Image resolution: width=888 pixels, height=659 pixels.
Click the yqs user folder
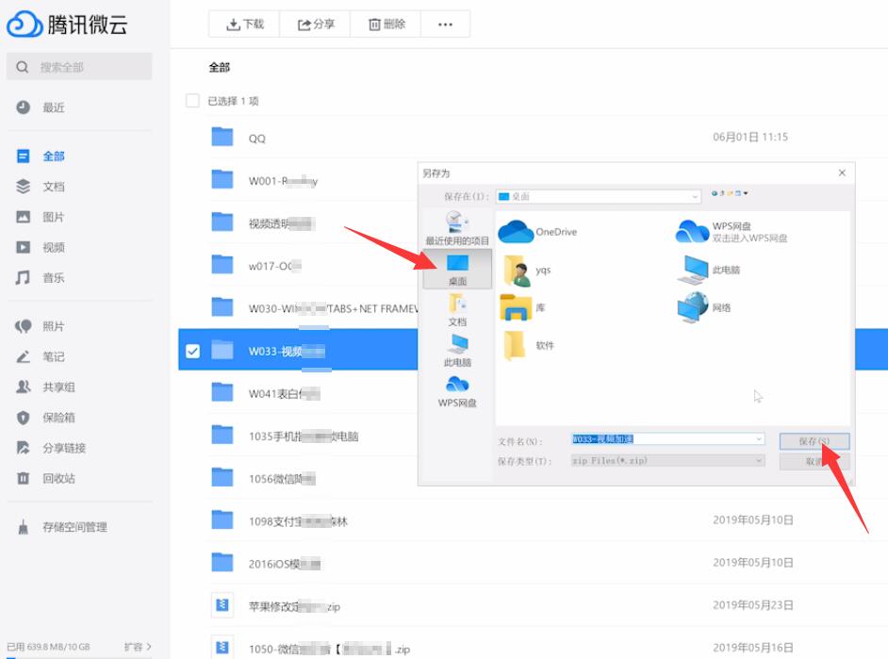527,270
